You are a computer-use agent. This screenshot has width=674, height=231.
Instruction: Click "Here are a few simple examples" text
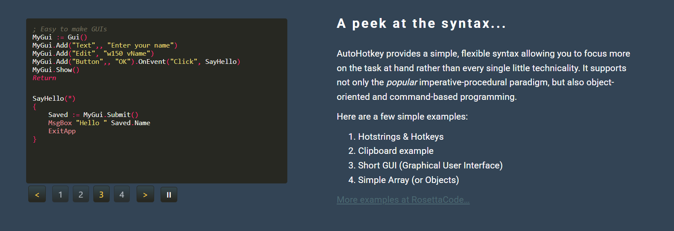[402, 117]
